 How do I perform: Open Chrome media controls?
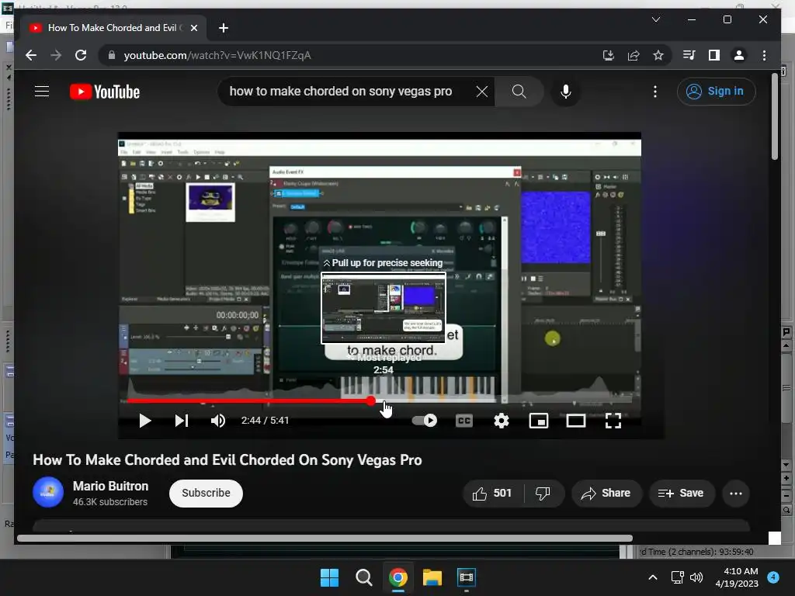(689, 55)
